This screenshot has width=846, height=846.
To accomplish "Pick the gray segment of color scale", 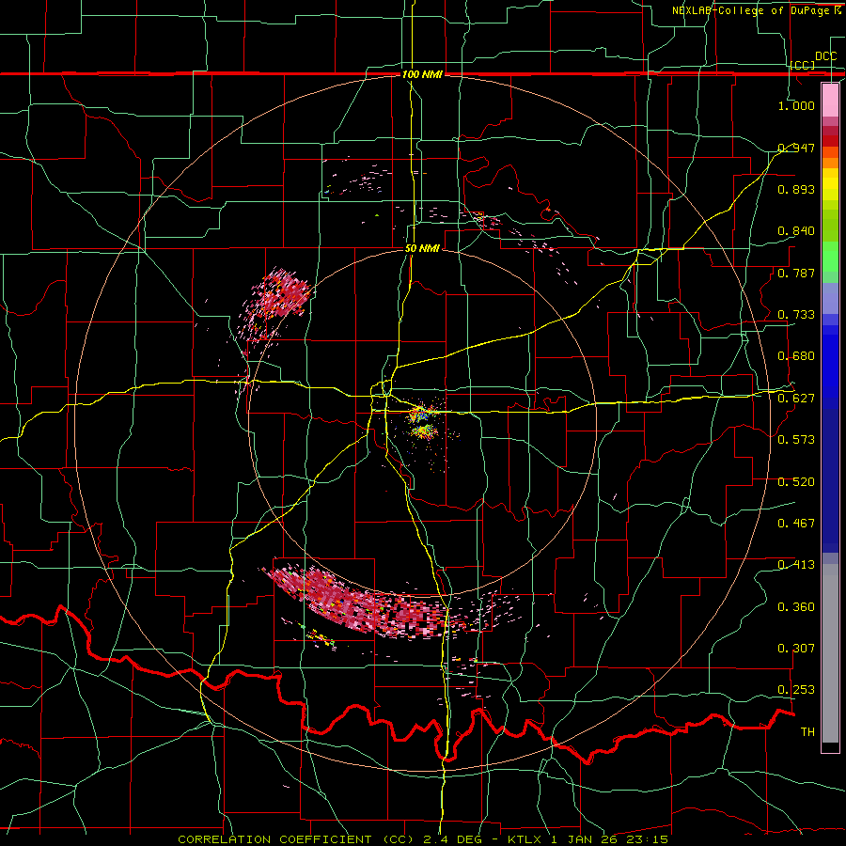I will tap(830, 653).
